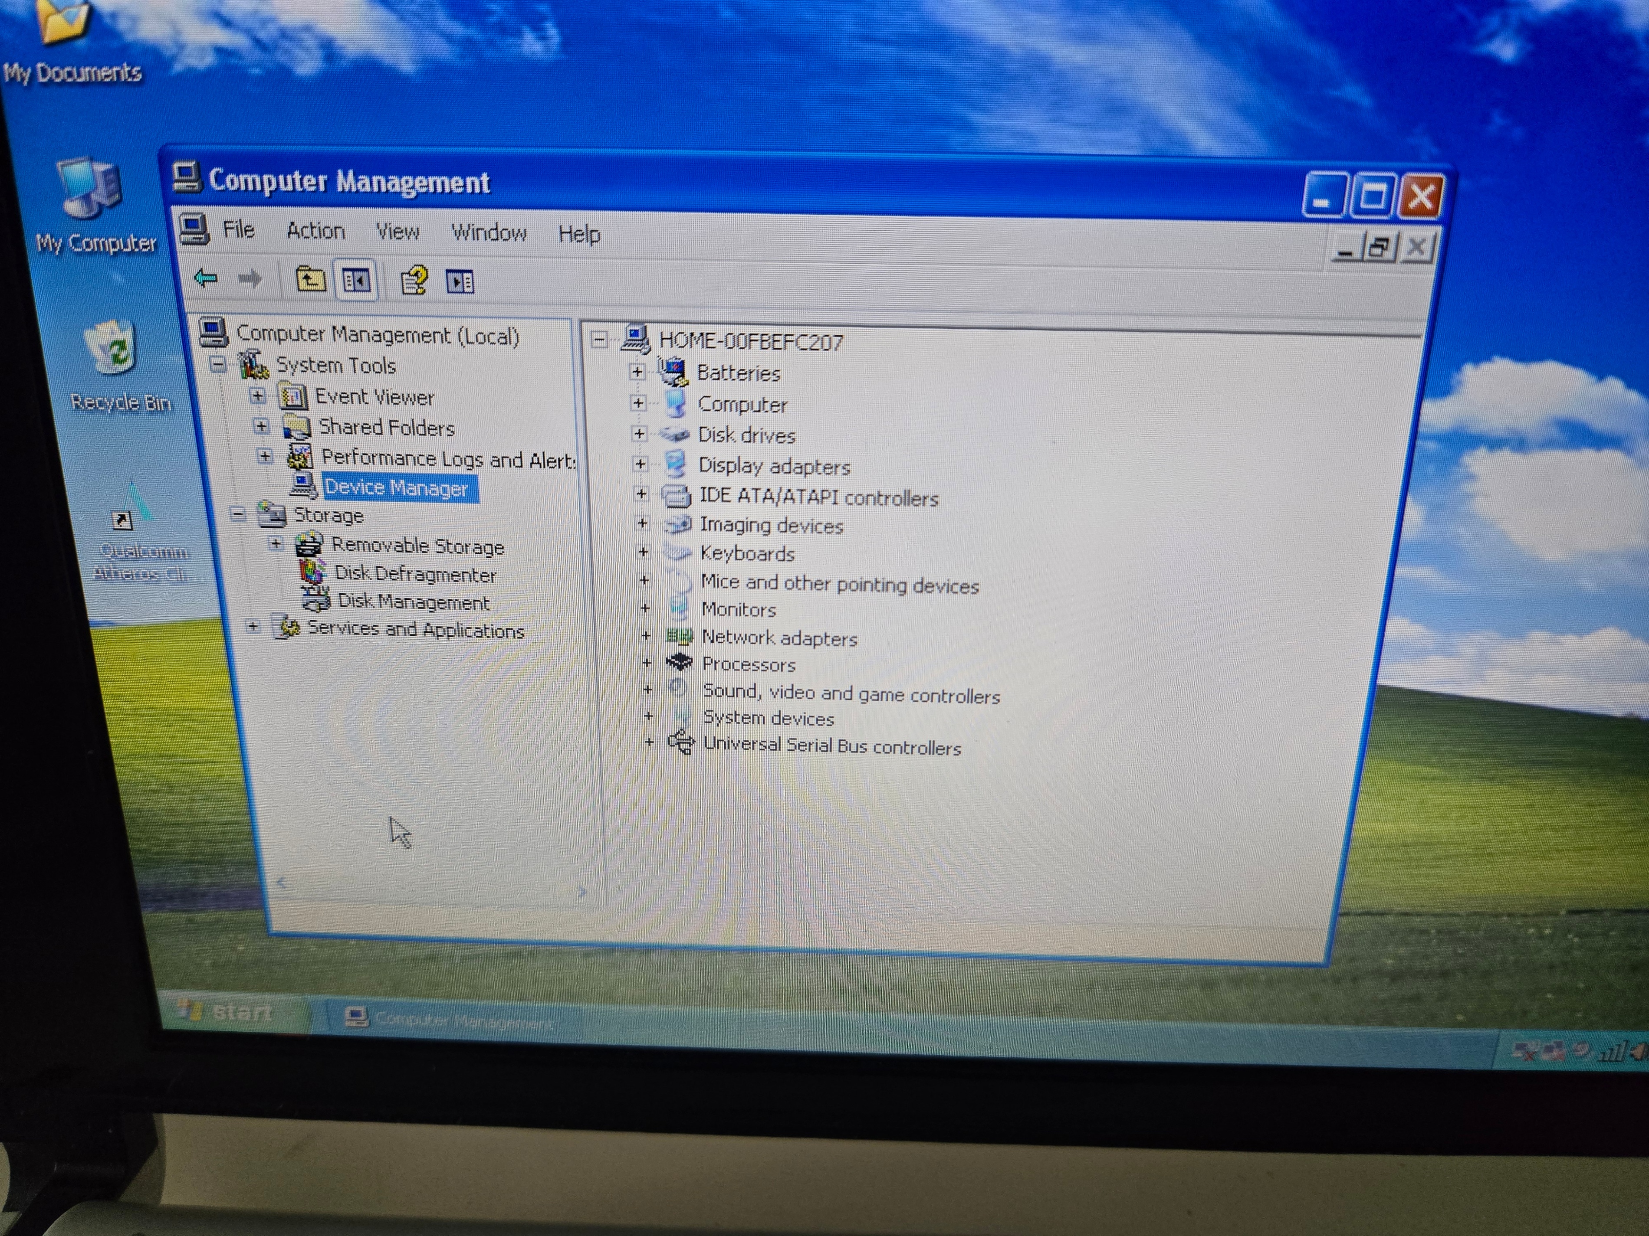
Task: Restore the inner MDI child window
Action: coord(1379,247)
